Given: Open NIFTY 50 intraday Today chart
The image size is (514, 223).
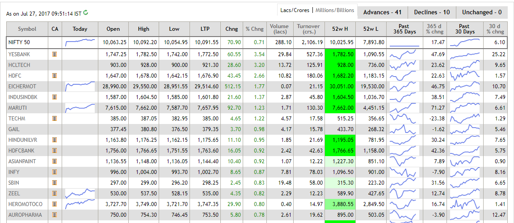Looking at the screenshot, I should pyautogui.click(x=80, y=42).
